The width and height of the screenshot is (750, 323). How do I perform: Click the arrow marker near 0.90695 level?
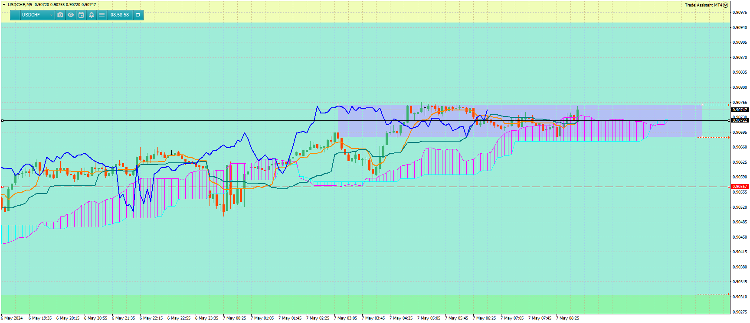[728, 137]
